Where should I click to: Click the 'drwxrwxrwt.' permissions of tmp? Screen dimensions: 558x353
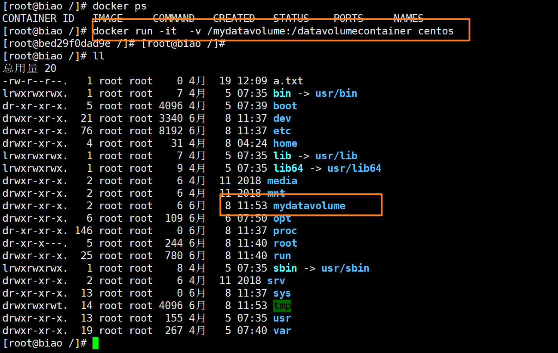[x=35, y=306]
